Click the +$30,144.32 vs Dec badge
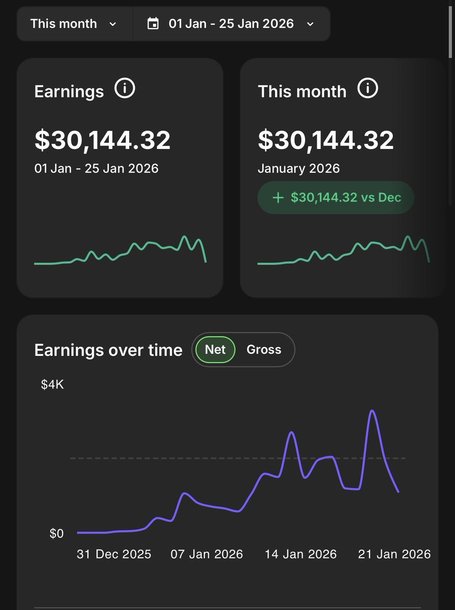Image resolution: width=455 pixels, height=610 pixels. click(336, 197)
